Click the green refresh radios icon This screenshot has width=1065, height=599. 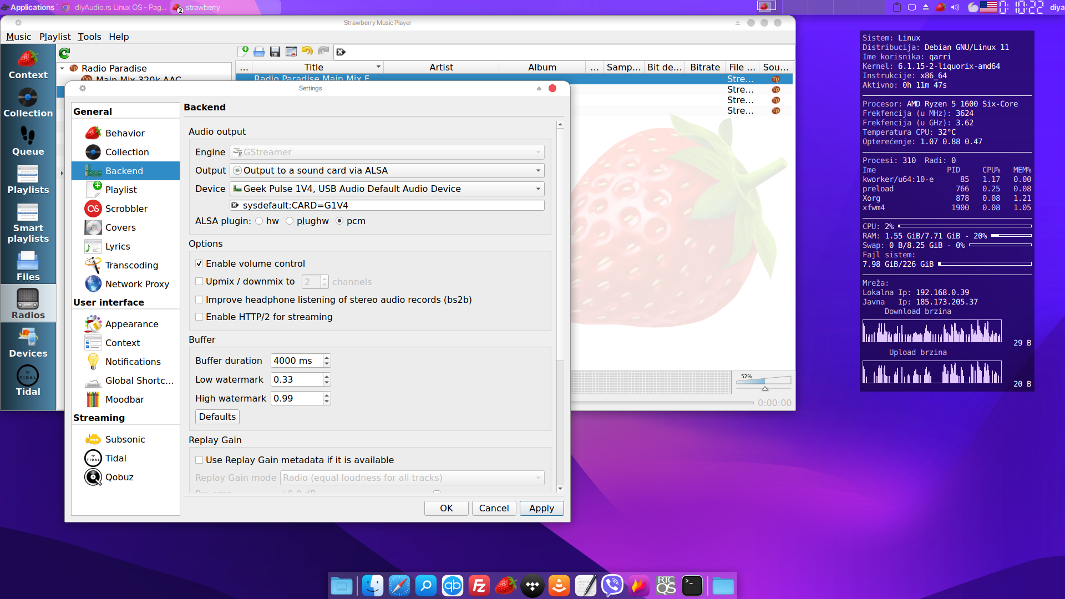[x=64, y=53]
